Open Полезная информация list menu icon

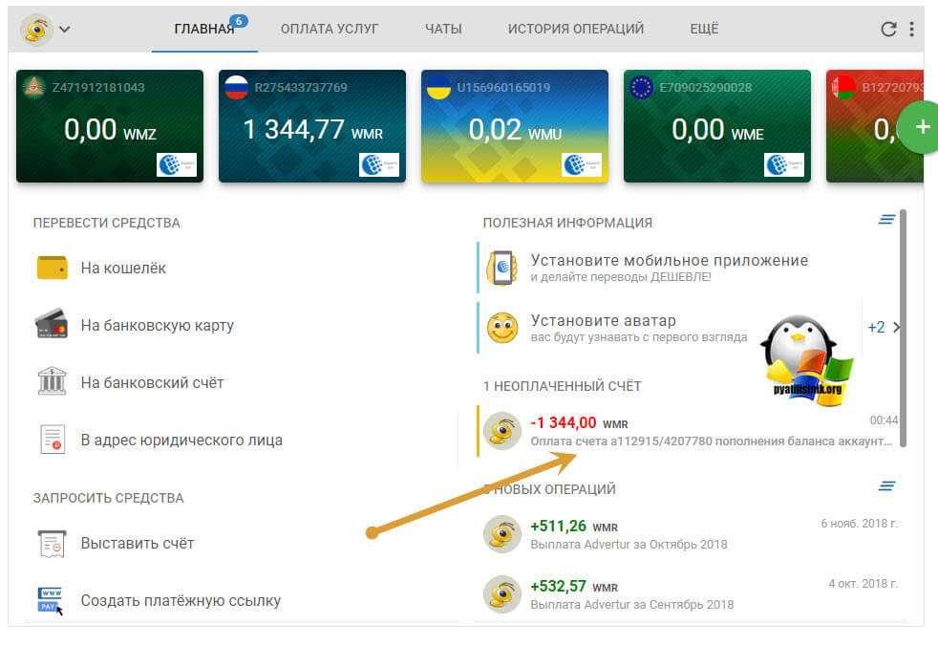(x=886, y=220)
